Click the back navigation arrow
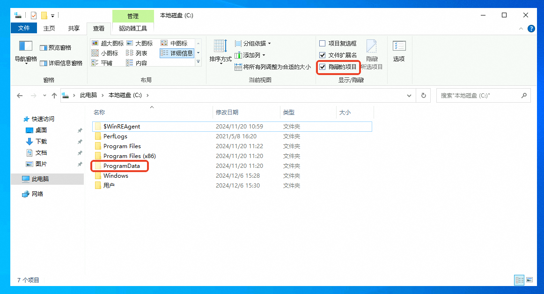This screenshot has height=294, width=544. coord(19,95)
